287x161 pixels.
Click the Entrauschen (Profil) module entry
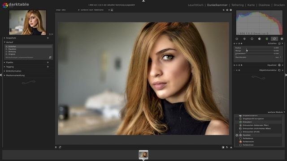tap(251, 132)
